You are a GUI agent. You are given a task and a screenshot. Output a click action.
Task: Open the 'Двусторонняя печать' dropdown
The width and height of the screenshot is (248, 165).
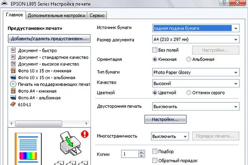pyautogui.click(x=196, y=106)
